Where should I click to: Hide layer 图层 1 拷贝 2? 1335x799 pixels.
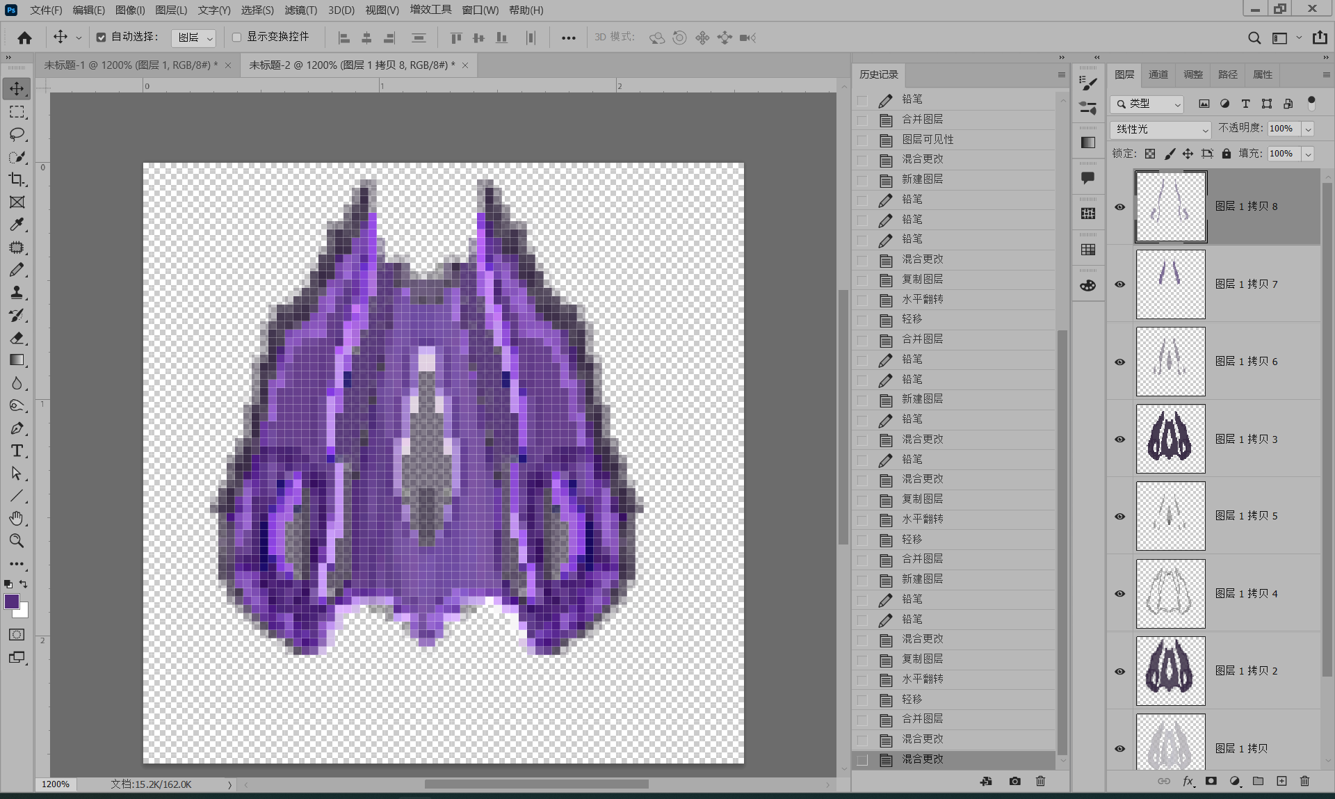pos(1119,671)
